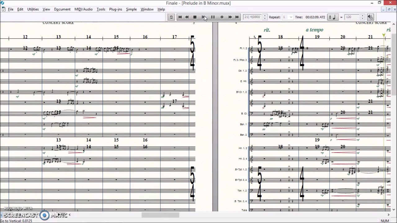
Task: Click the 'E. Hn.' staff name
Action: click(x=243, y=81)
